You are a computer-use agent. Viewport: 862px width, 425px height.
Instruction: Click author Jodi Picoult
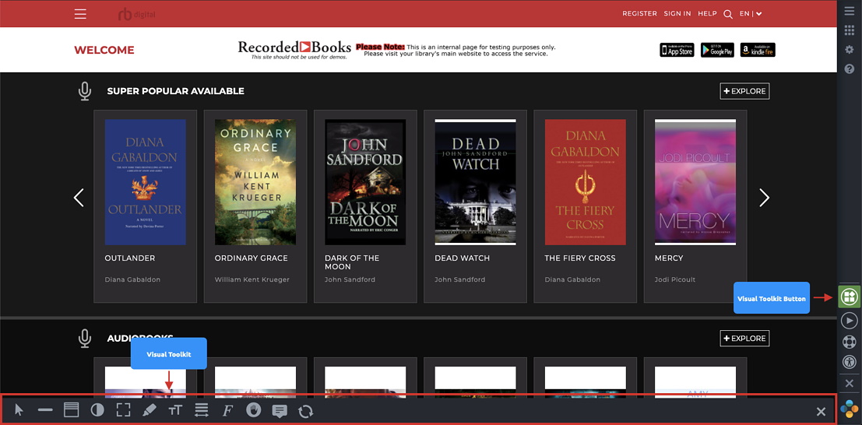click(675, 279)
